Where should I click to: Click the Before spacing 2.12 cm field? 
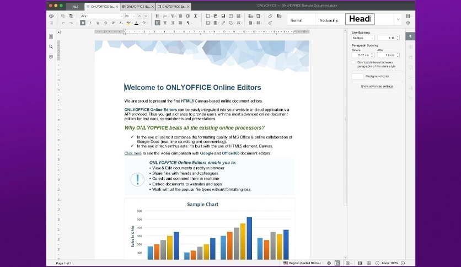(363, 55)
